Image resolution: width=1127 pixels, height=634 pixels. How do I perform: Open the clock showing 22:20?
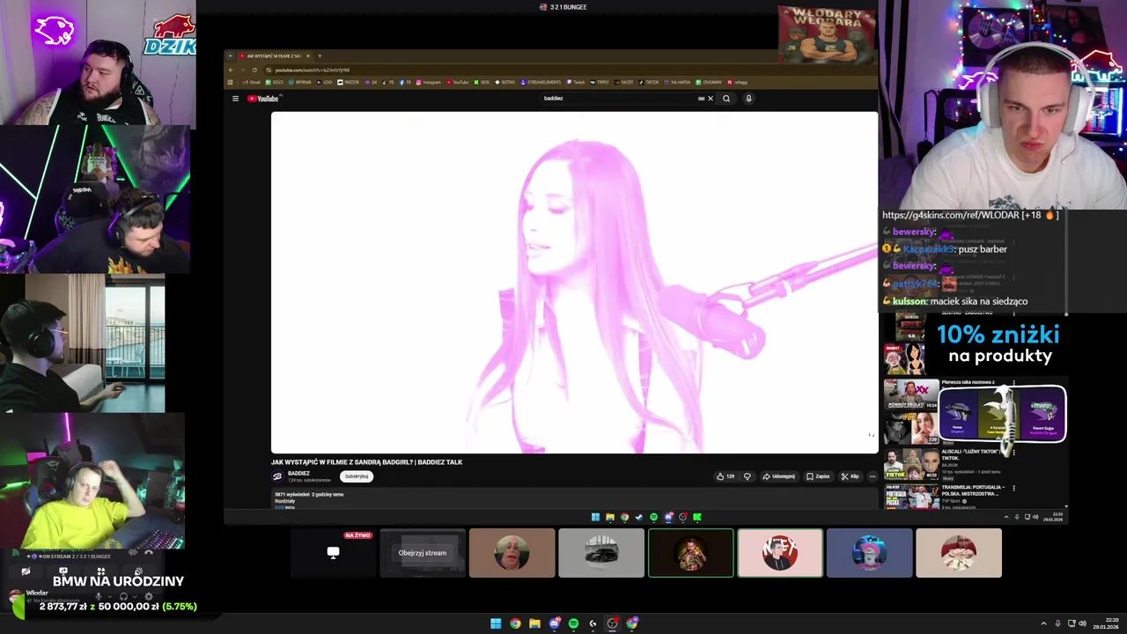click(1105, 623)
